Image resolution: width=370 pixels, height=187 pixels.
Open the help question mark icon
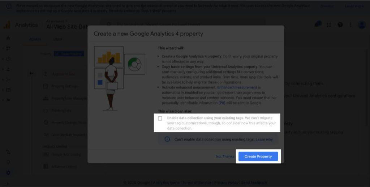click(x=340, y=25)
